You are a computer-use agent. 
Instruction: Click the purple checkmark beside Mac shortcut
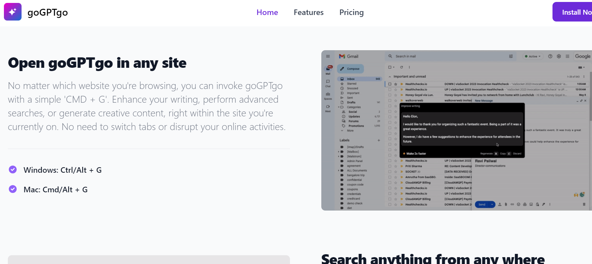[x=13, y=189]
